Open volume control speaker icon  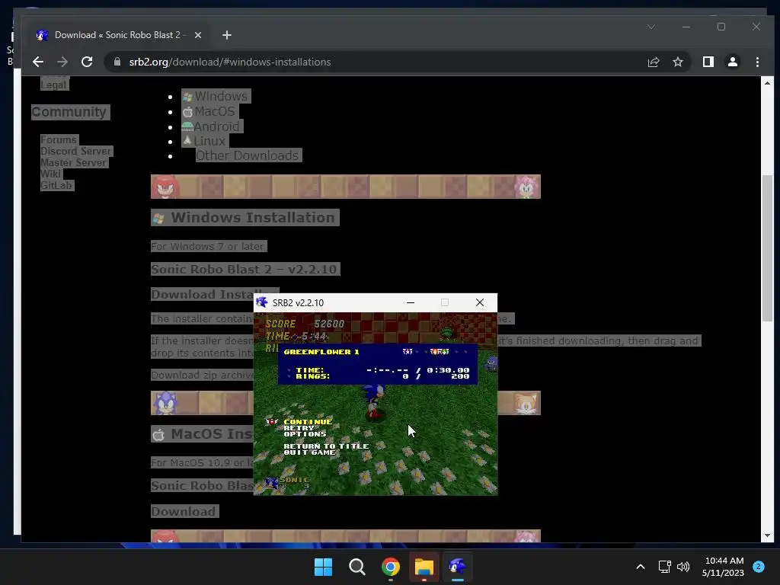683,567
